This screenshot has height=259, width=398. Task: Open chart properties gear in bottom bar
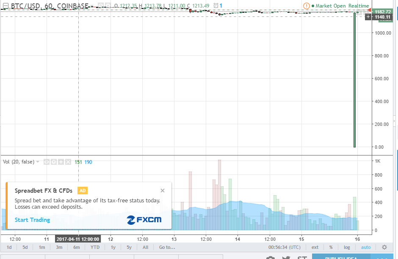coord(384,247)
